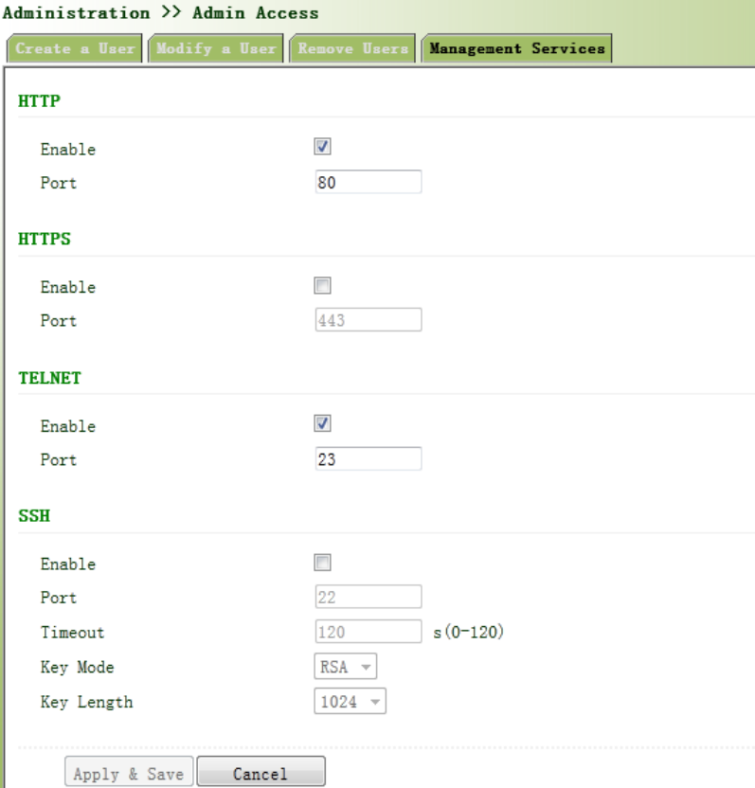The image size is (755, 788).
Task: Uncheck the HTTP Enable checkbox
Action: 322,147
